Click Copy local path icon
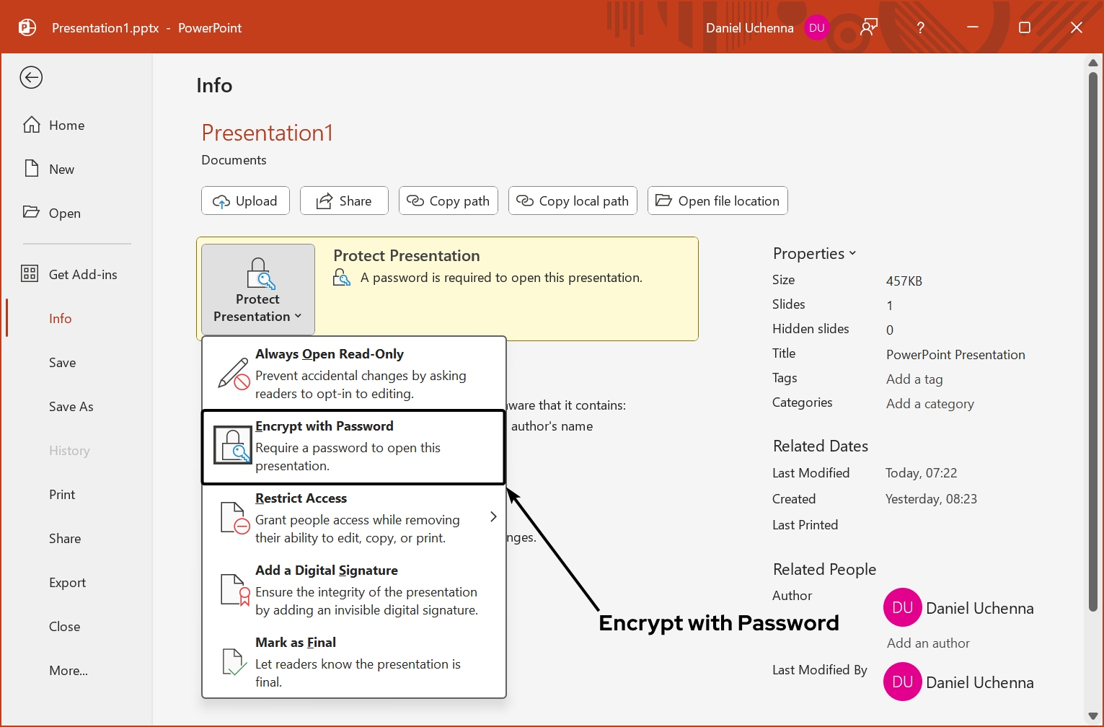 [x=524, y=201]
